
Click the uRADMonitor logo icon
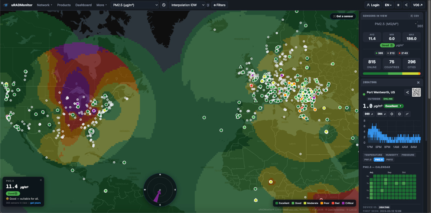[x=6, y=5]
